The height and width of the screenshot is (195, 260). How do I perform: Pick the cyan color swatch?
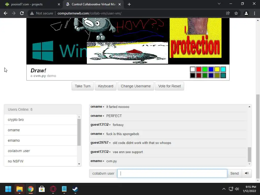click(x=223, y=69)
